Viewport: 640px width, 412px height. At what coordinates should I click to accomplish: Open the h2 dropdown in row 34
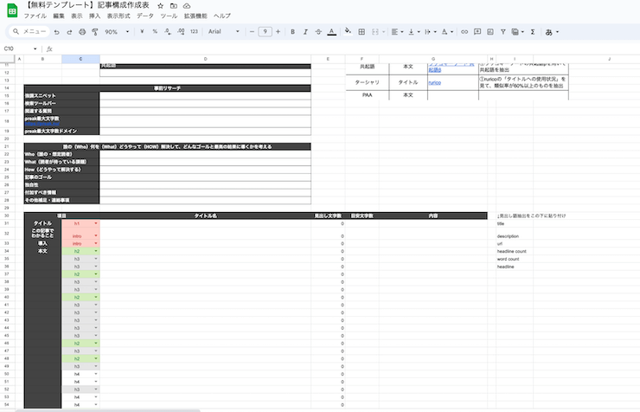pos(96,251)
